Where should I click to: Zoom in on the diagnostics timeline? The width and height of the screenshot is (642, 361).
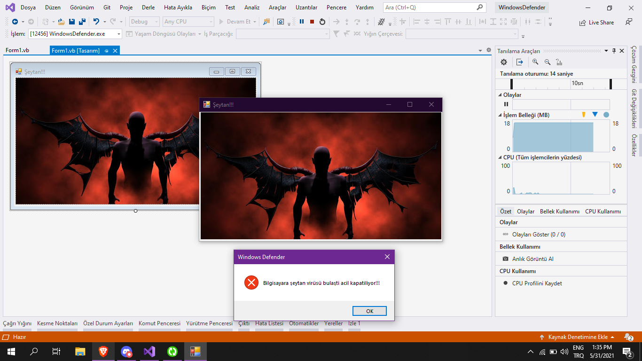coord(535,62)
